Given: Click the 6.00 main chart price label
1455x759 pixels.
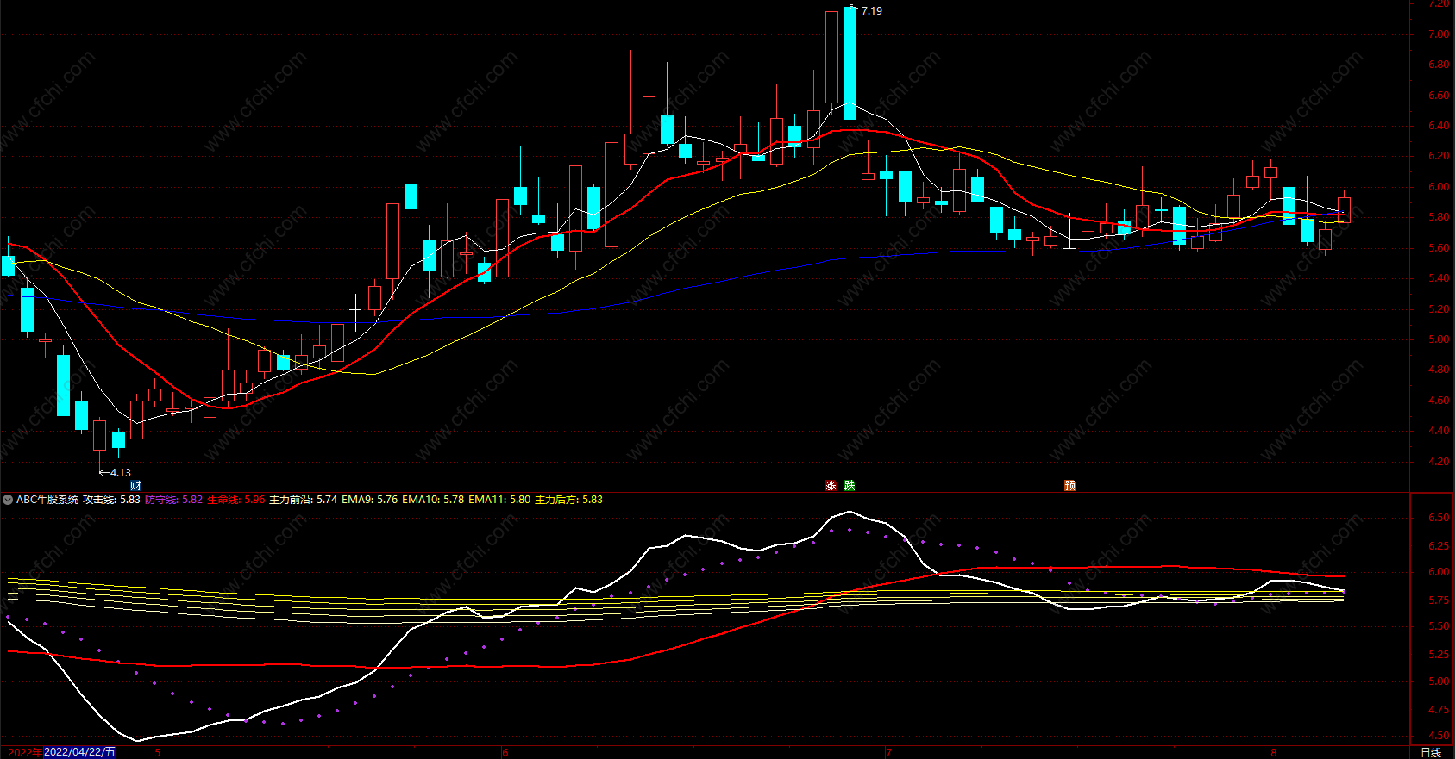Looking at the screenshot, I should [x=1439, y=187].
